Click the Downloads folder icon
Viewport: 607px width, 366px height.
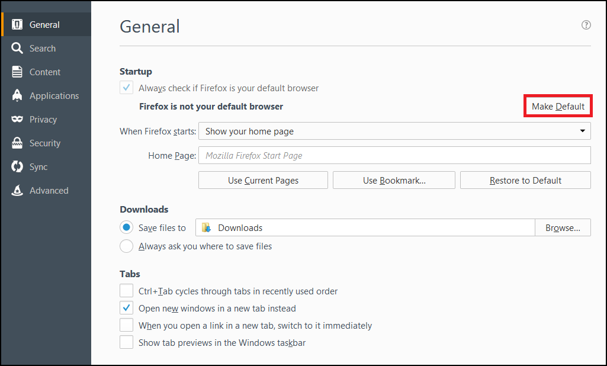(206, 227)
